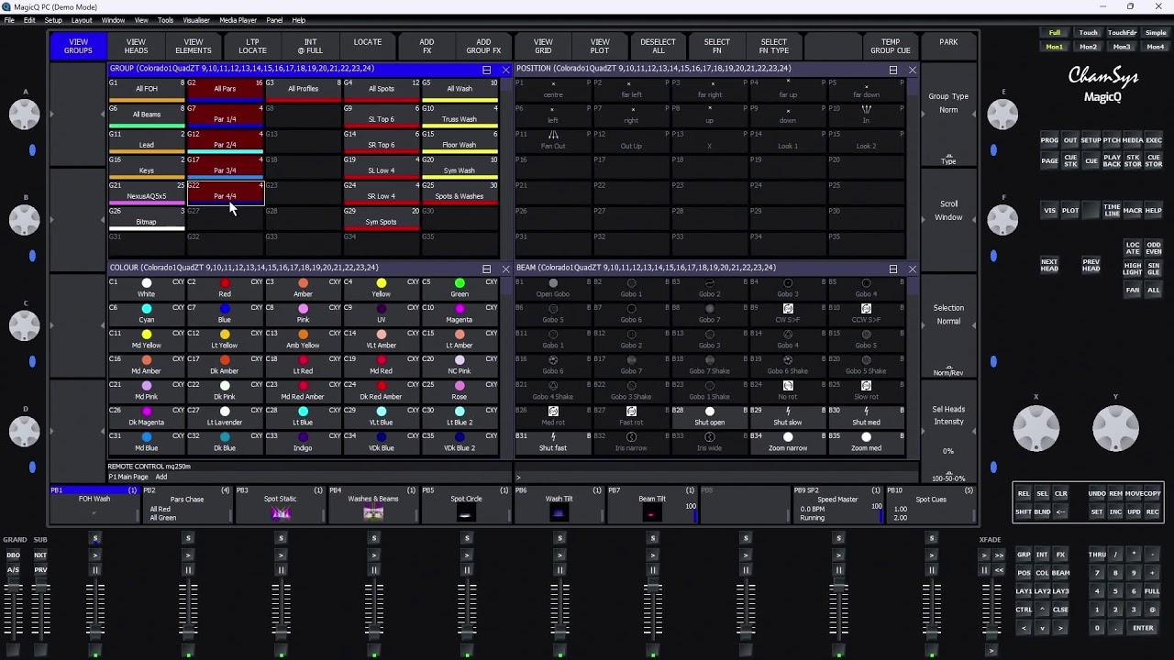Click encoder knob A on left side
Image resolution: width=1174 pixels, height=660 pixels.
25,114
